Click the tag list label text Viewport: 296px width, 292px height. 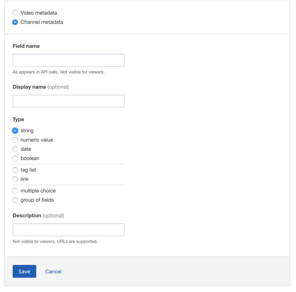tap(28, 170)
